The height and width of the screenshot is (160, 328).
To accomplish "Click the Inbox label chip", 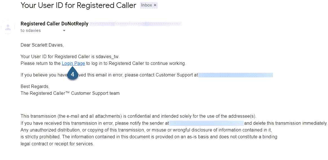I will coord(146,5).
